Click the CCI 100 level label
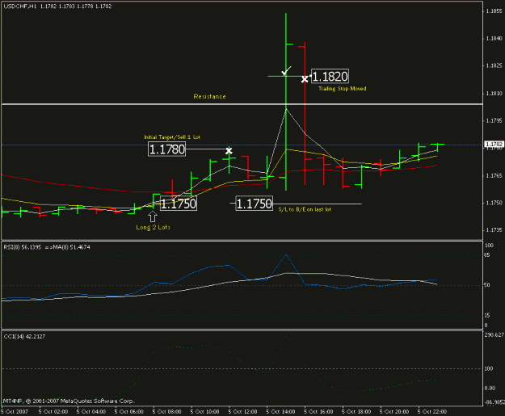 point(489,369)
